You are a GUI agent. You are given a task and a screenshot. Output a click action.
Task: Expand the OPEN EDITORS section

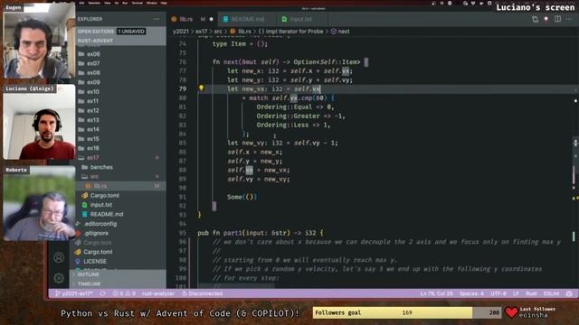point(96,32)
